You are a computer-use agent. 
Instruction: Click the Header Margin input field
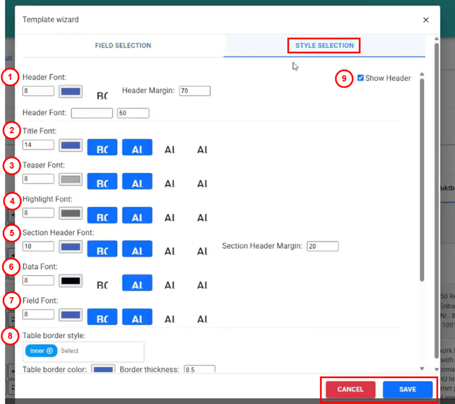click(194, 91)
